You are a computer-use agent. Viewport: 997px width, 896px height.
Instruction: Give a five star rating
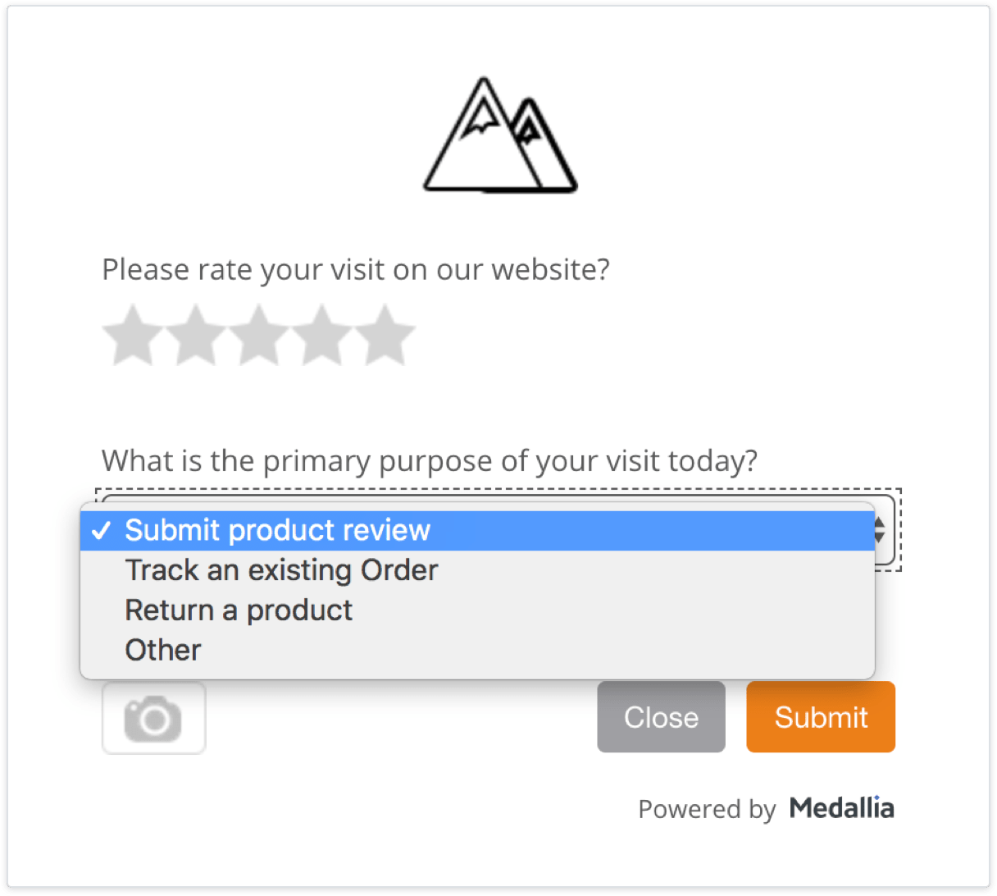pos(385,335)
